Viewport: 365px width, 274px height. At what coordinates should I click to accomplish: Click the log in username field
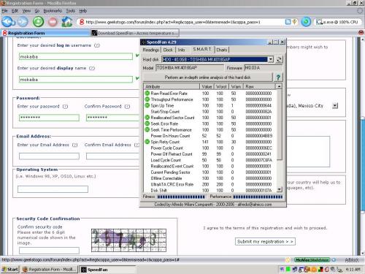pyautogui.click(x=76, y=56)
